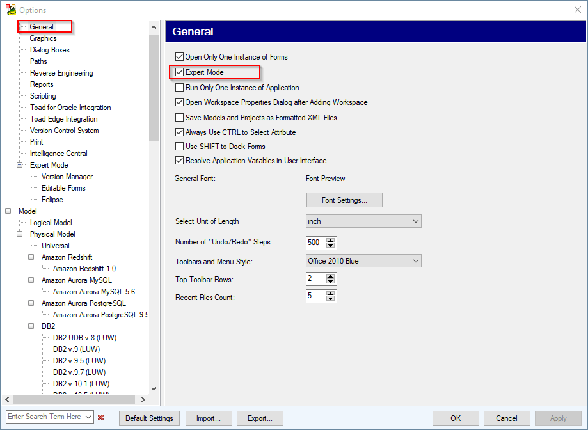Click the Enter Search Term Here field
This screenshot has width=588, height=430.
[45, 417]
